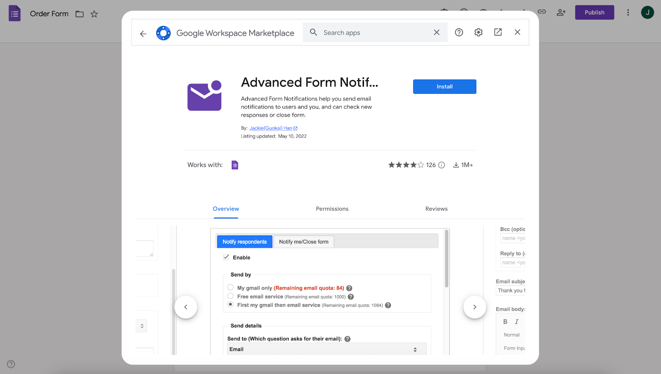The width and height of the screenshot is (661, 374).
Task: Switch to the Overview tab
Action: coord(226,209)
